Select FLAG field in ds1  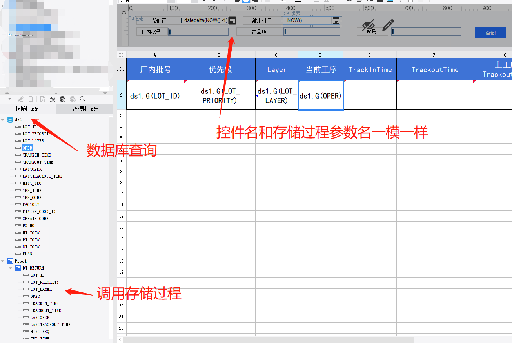point(27,254)
